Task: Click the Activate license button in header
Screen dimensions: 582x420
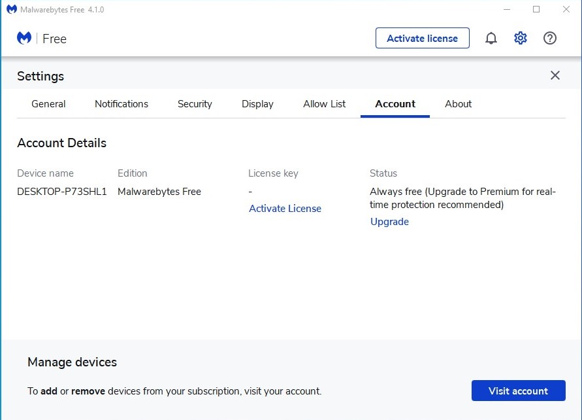Action: 423,38
